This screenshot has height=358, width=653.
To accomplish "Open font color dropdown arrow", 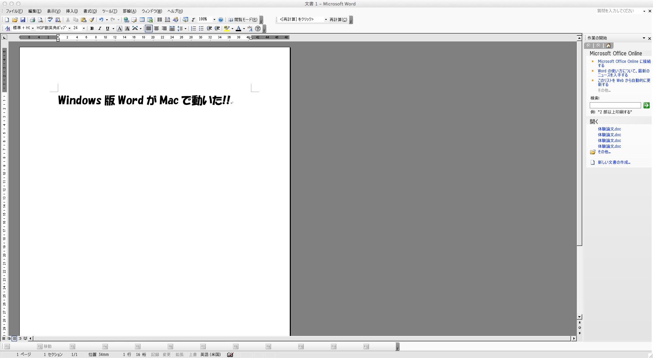I will click(244, 29).
